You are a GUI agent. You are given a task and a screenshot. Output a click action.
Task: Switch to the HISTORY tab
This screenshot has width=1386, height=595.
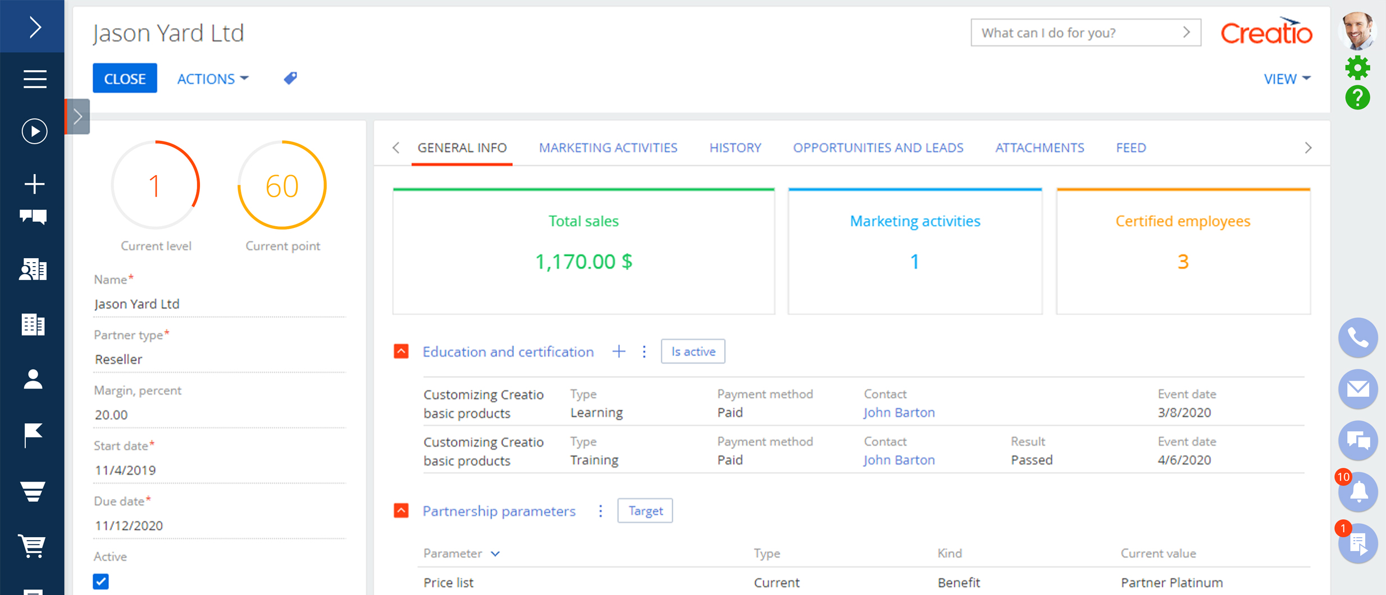point(735,148)
